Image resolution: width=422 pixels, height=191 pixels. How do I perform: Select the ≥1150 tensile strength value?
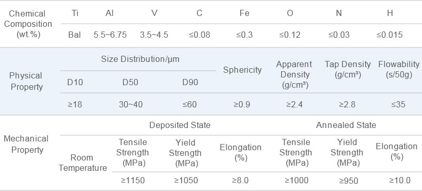[x=133, y=181]
